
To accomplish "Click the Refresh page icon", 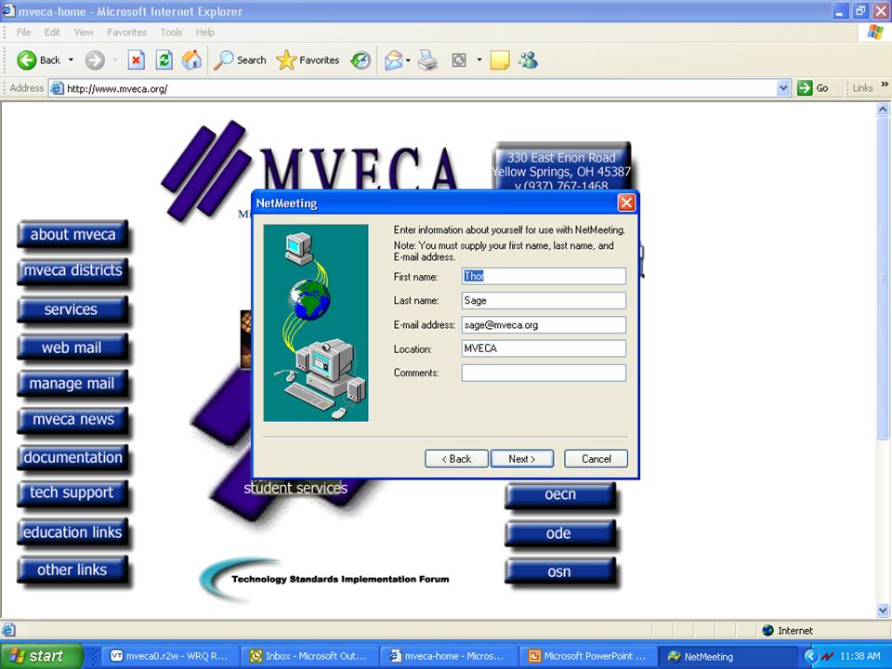I will pyautogui.click(x=164, y=59).
